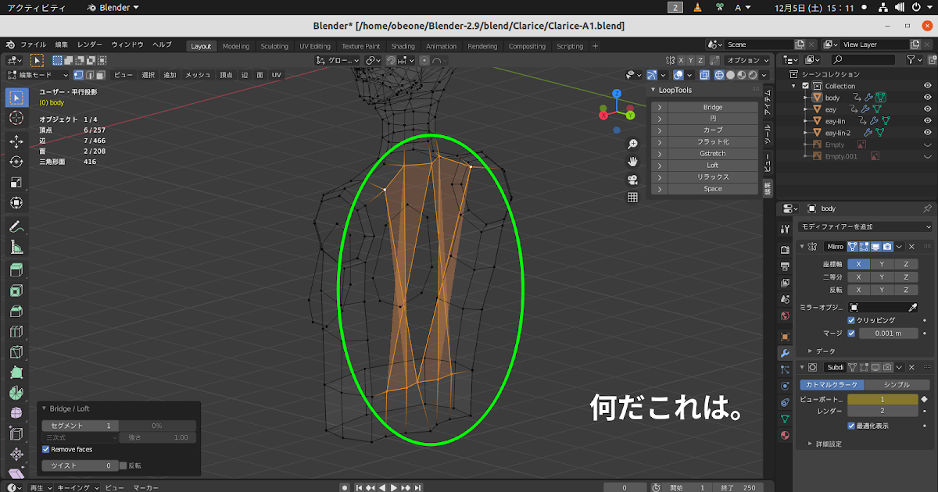Switch to the Sculpting workspace tab
The width and height of the screenshot is (938, 492).
[274, 45]
